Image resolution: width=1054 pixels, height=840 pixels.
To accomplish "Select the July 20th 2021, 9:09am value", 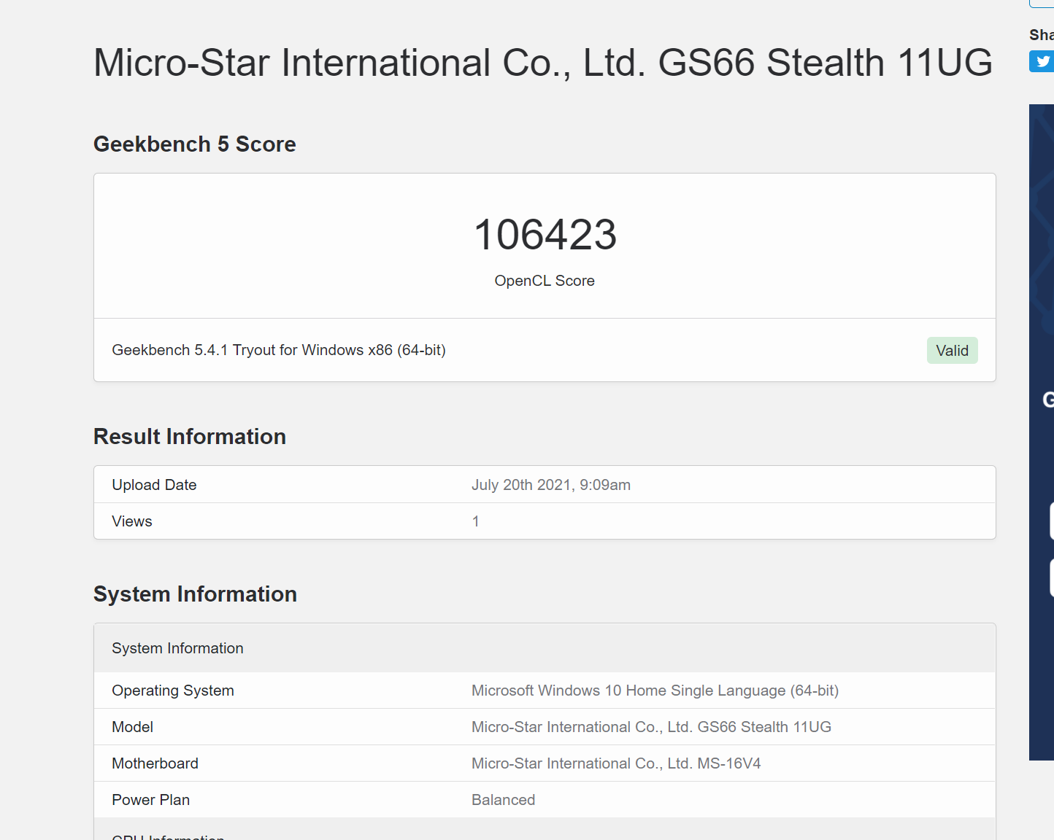I will pyautogui.click(x=551, y=485).
